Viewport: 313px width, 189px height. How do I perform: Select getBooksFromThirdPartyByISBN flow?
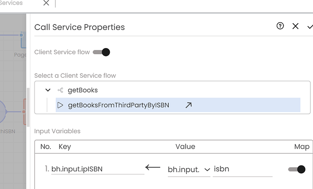point(178,105)
